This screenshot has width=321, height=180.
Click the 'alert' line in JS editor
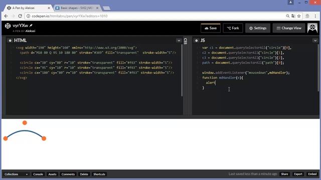211,82
